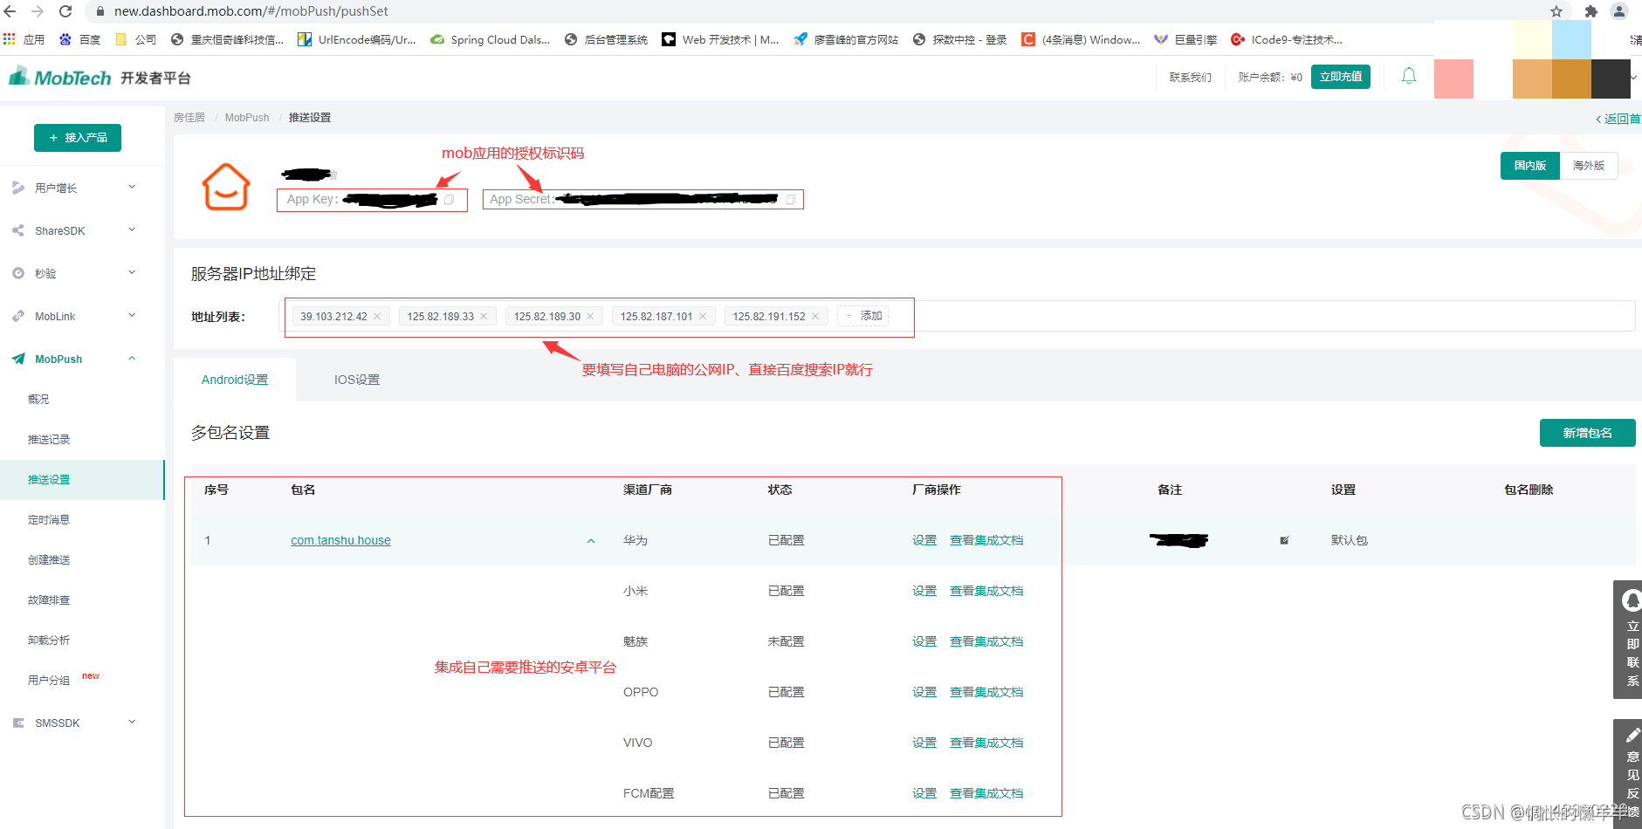Image resolution: width=1642 pixels, height=829 pixels.
Task: Open Apps shortcut in bookmarks bar
Action: (24, 39)
